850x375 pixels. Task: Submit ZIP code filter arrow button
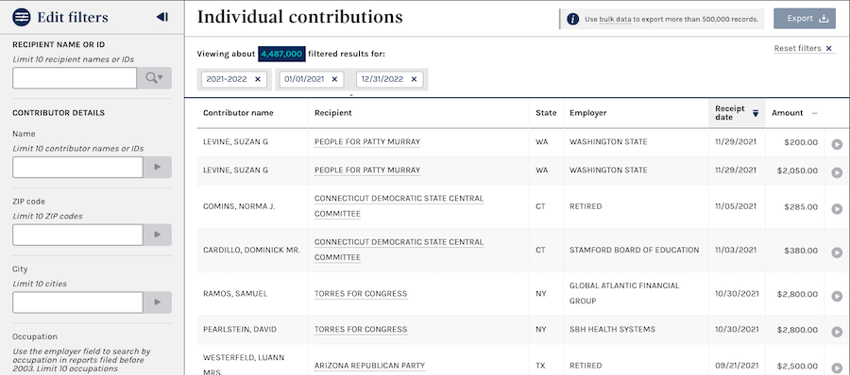[x=157, y=235]
